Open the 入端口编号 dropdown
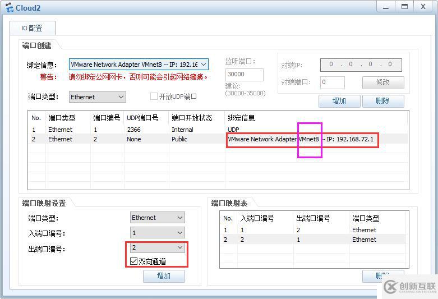This screenshot has height=299, width=438. (157, 233)
